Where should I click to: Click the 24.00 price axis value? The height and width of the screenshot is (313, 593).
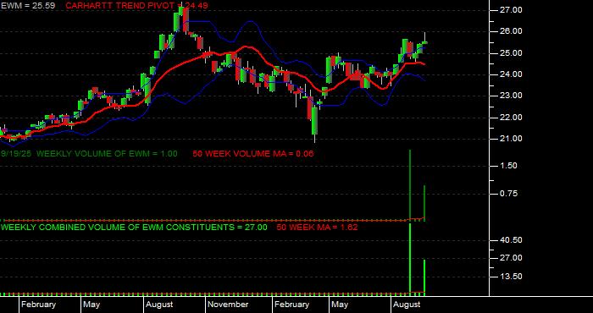point(512,74)
